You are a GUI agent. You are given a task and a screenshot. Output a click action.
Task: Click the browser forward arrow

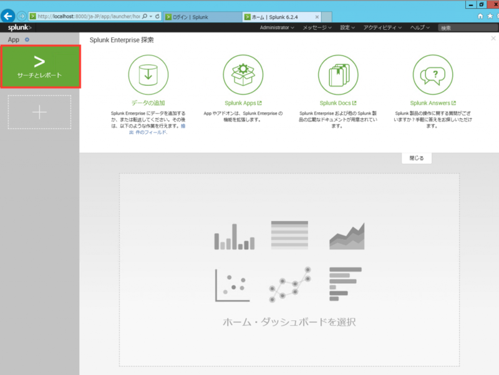tap(22, 16)
